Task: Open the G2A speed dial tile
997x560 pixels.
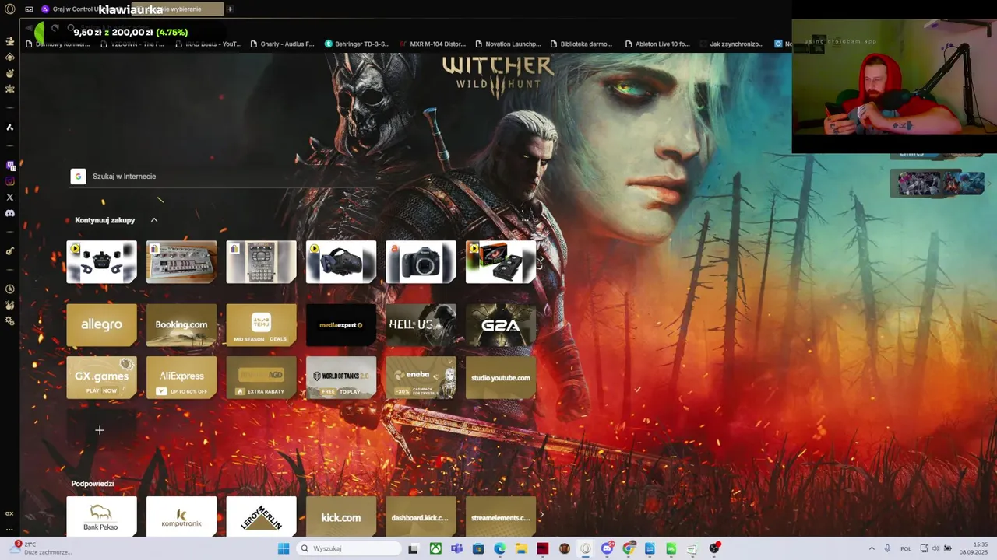Action: [x=501, y=325]
